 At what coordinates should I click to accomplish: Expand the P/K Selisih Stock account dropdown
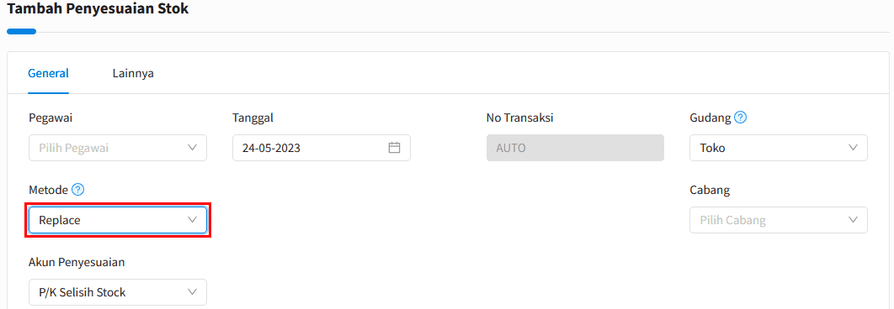(118, 292)
